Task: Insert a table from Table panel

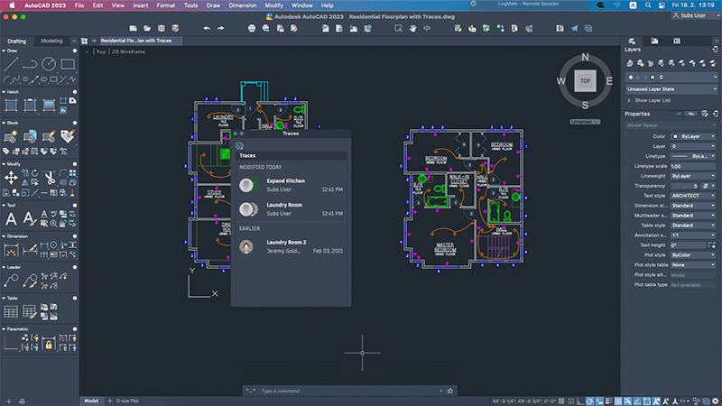Action: (x=11, y=311)
